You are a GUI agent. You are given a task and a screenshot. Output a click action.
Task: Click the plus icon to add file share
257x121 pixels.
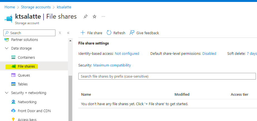pos(83,33)
